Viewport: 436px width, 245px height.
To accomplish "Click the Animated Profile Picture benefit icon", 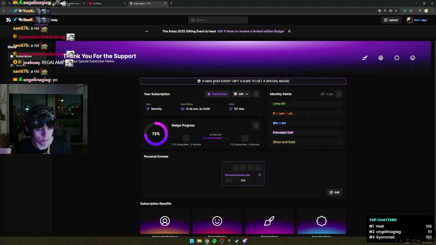I will pos(165,221).
